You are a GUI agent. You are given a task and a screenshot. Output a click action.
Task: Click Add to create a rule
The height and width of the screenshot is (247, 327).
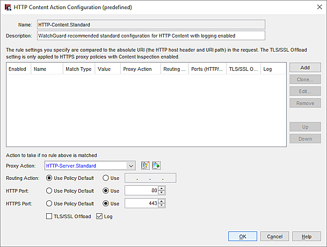(305, 68)
